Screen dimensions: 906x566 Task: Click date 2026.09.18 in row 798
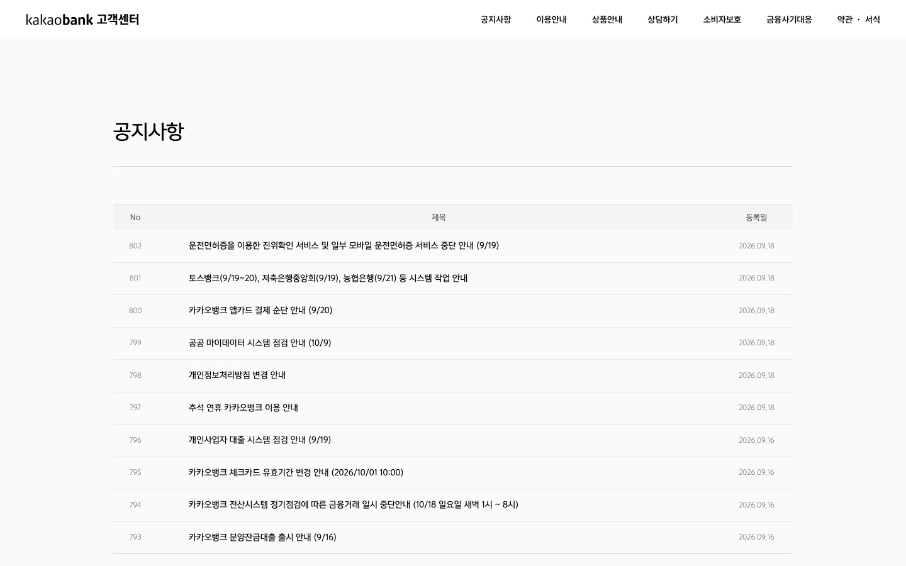(756, 375)
